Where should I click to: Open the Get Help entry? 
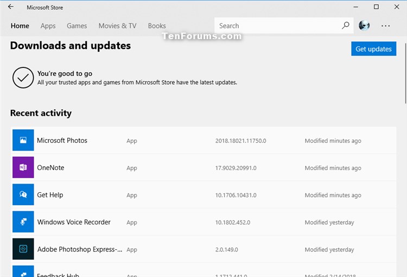[x=204, y=195]
